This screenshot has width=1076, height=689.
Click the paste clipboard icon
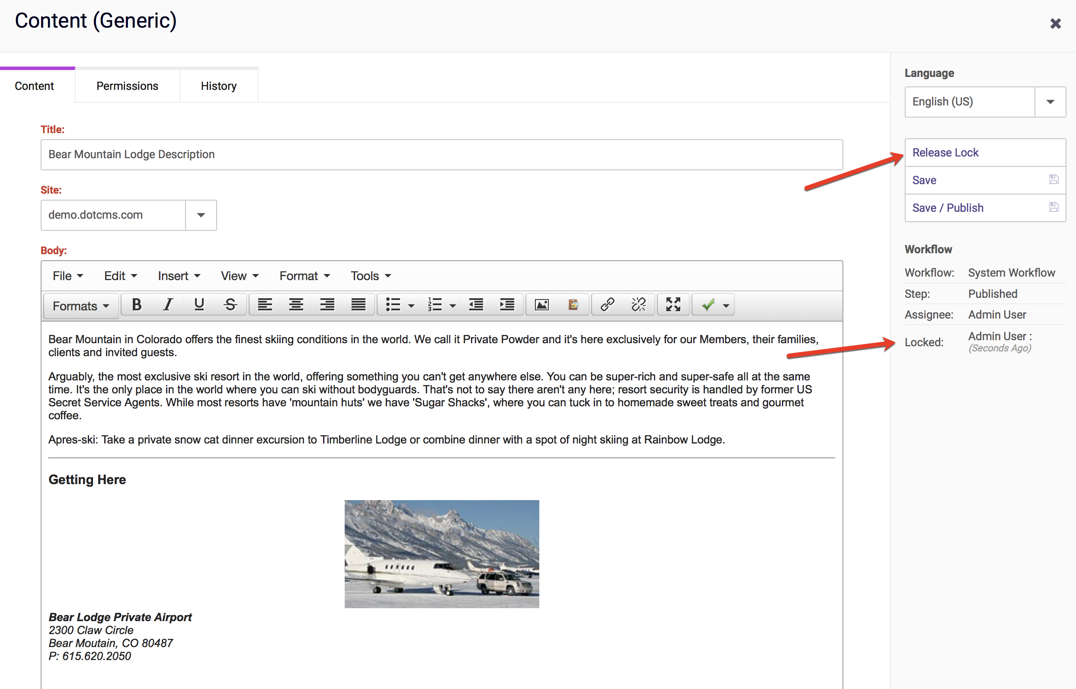click(x=573, y=305)
